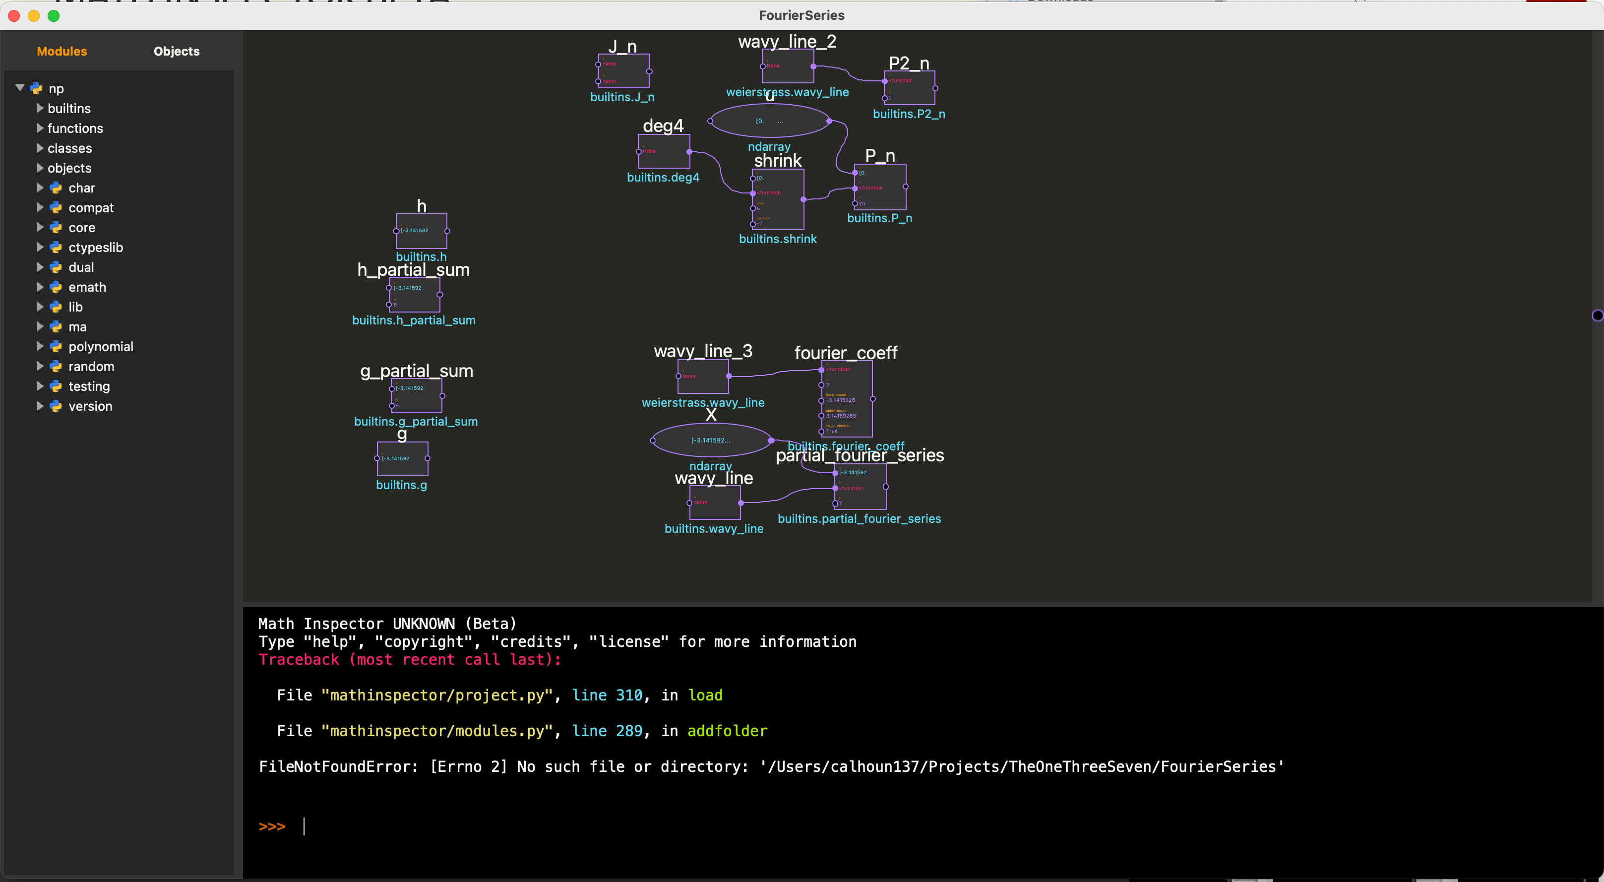Select the h node box

[x=422, y=231]
